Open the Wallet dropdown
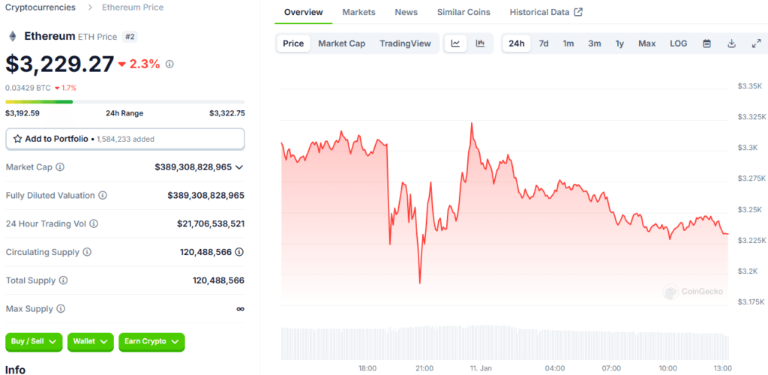 click(91, 342)
